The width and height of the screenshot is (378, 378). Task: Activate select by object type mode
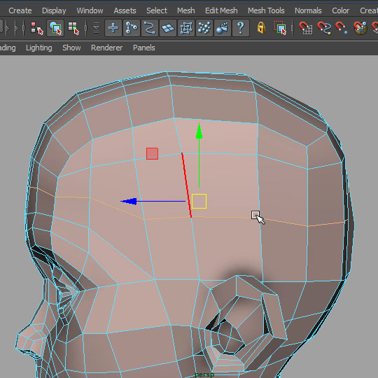click(x=55, y=29)
